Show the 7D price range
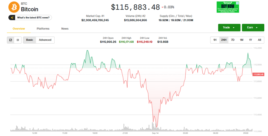The width and height of the screenshot is (268, 136). (232, 40)
